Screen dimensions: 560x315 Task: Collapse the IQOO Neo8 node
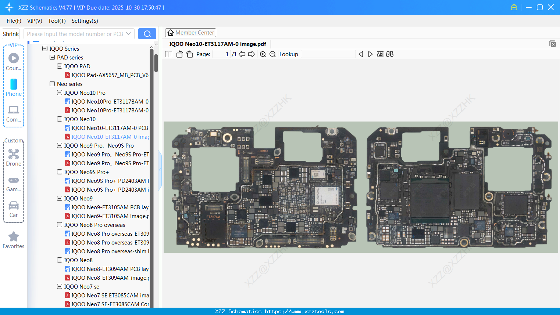pyautogui.click(x=60, y=260)
